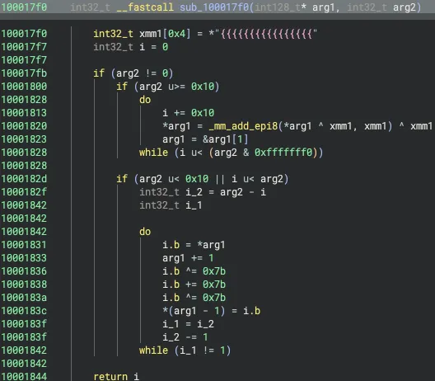Click the "*(arg1 - 1) = i.b" store
Viewport: 435px width, 381px height.
pyautogui.click(x=212, y=311)
